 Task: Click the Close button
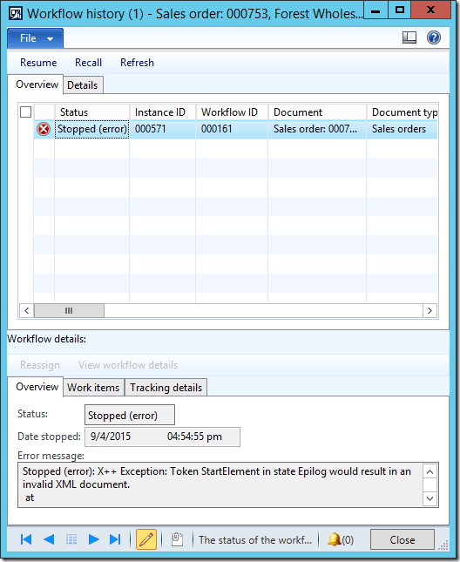point(402,539)
